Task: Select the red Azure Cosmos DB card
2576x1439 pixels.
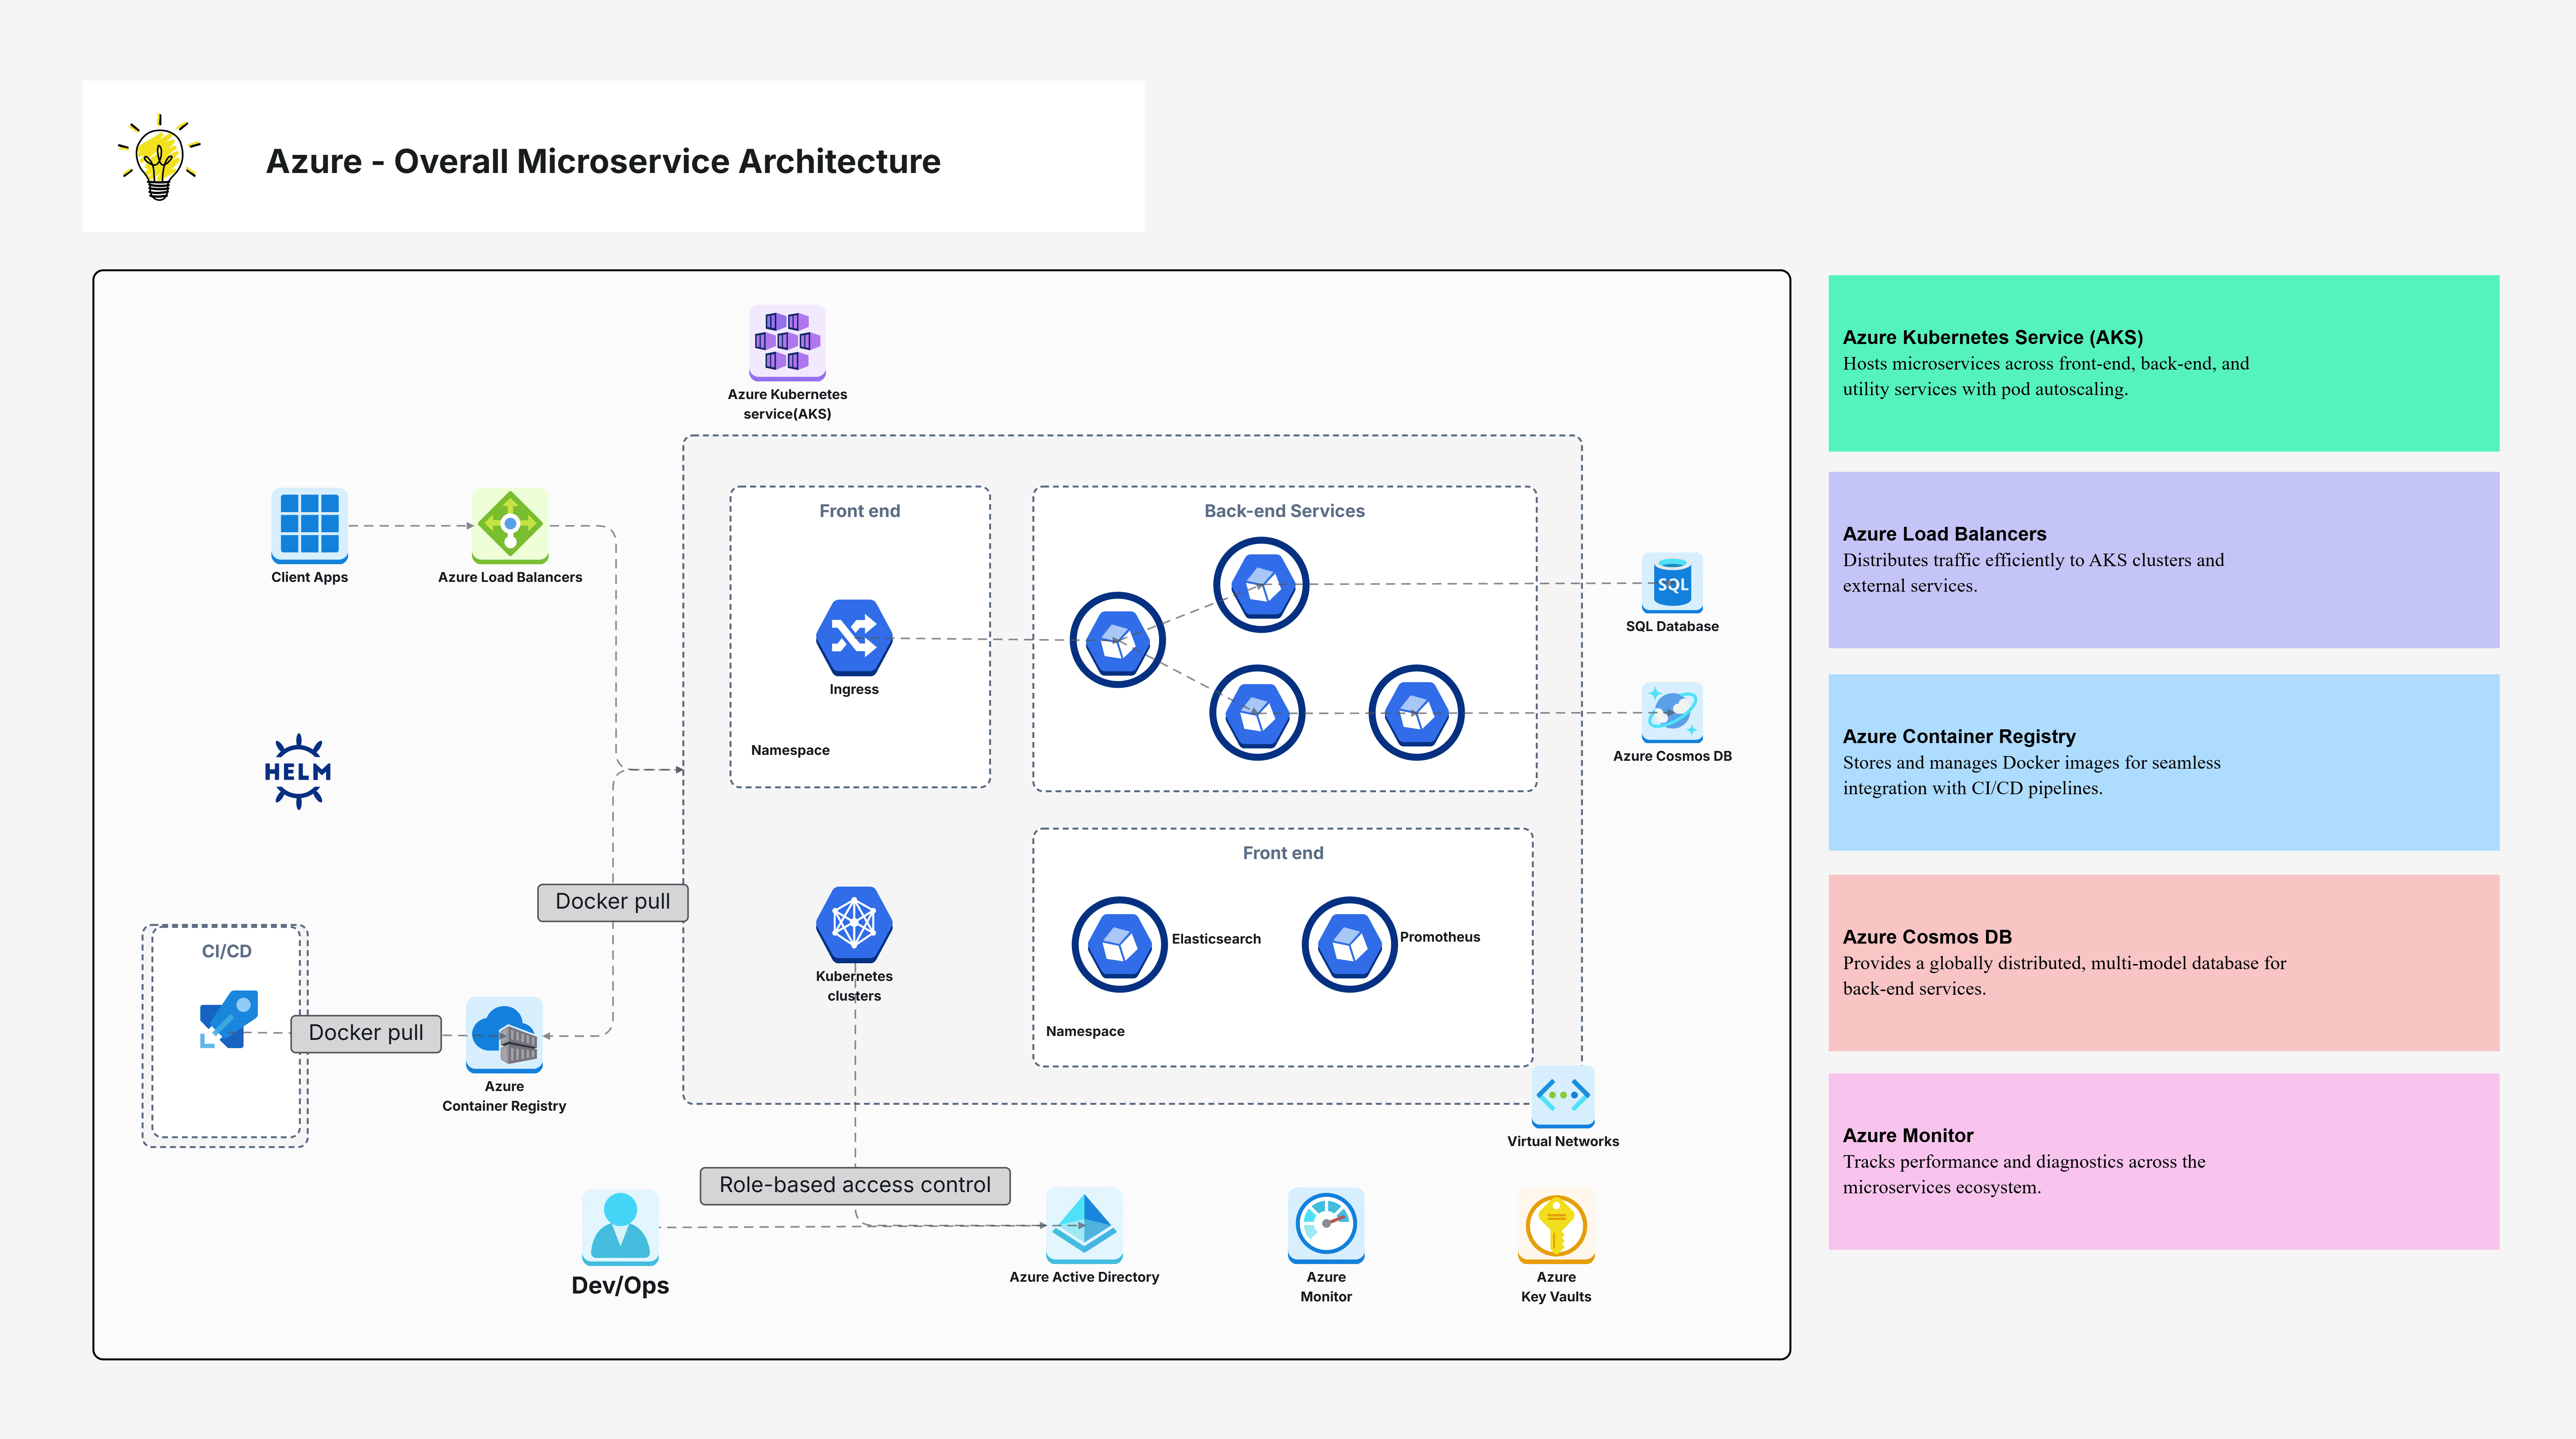Action: [2163, 963]
